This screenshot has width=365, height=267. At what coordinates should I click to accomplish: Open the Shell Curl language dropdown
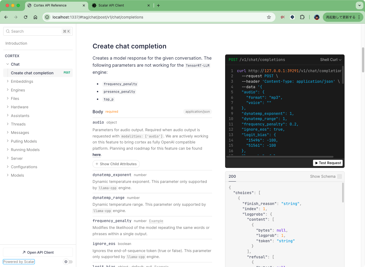(x=331, y=60)
